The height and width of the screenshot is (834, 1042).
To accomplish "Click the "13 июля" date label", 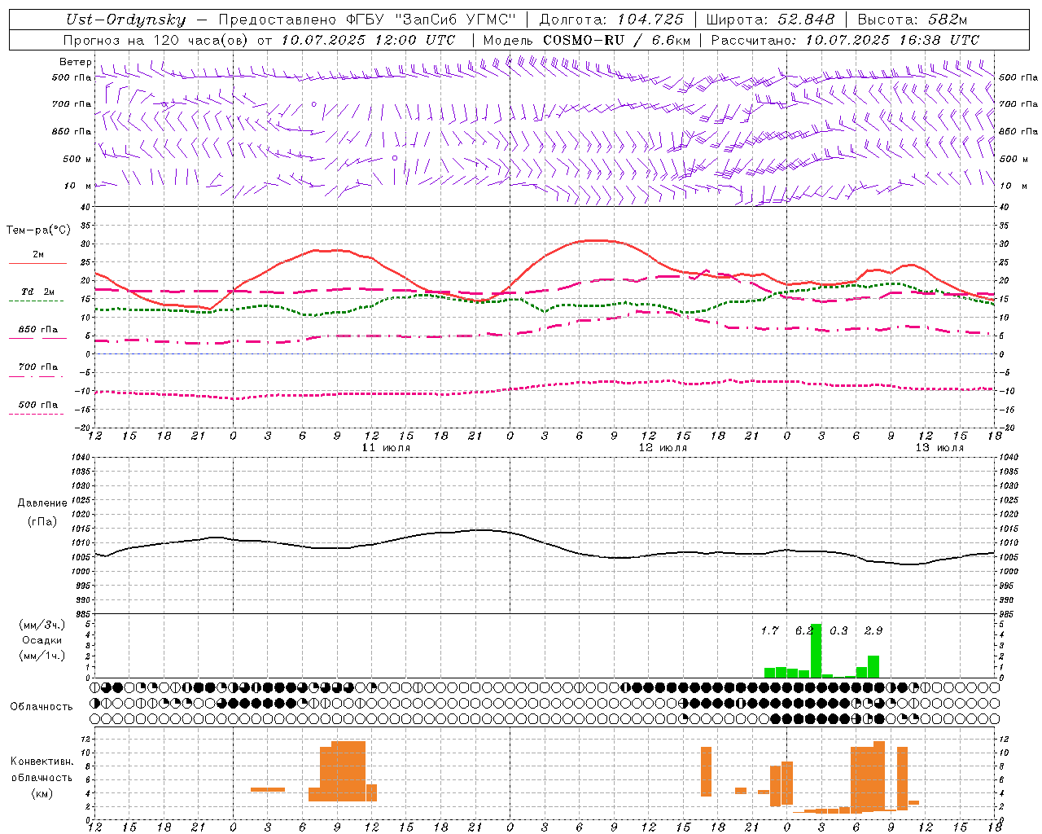I will pyautogui.click(x=939, y=448).
